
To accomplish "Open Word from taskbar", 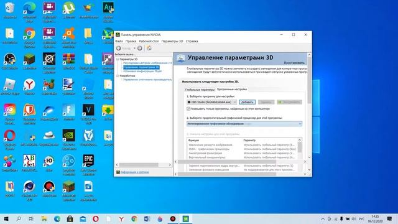I will coord(147,218).
